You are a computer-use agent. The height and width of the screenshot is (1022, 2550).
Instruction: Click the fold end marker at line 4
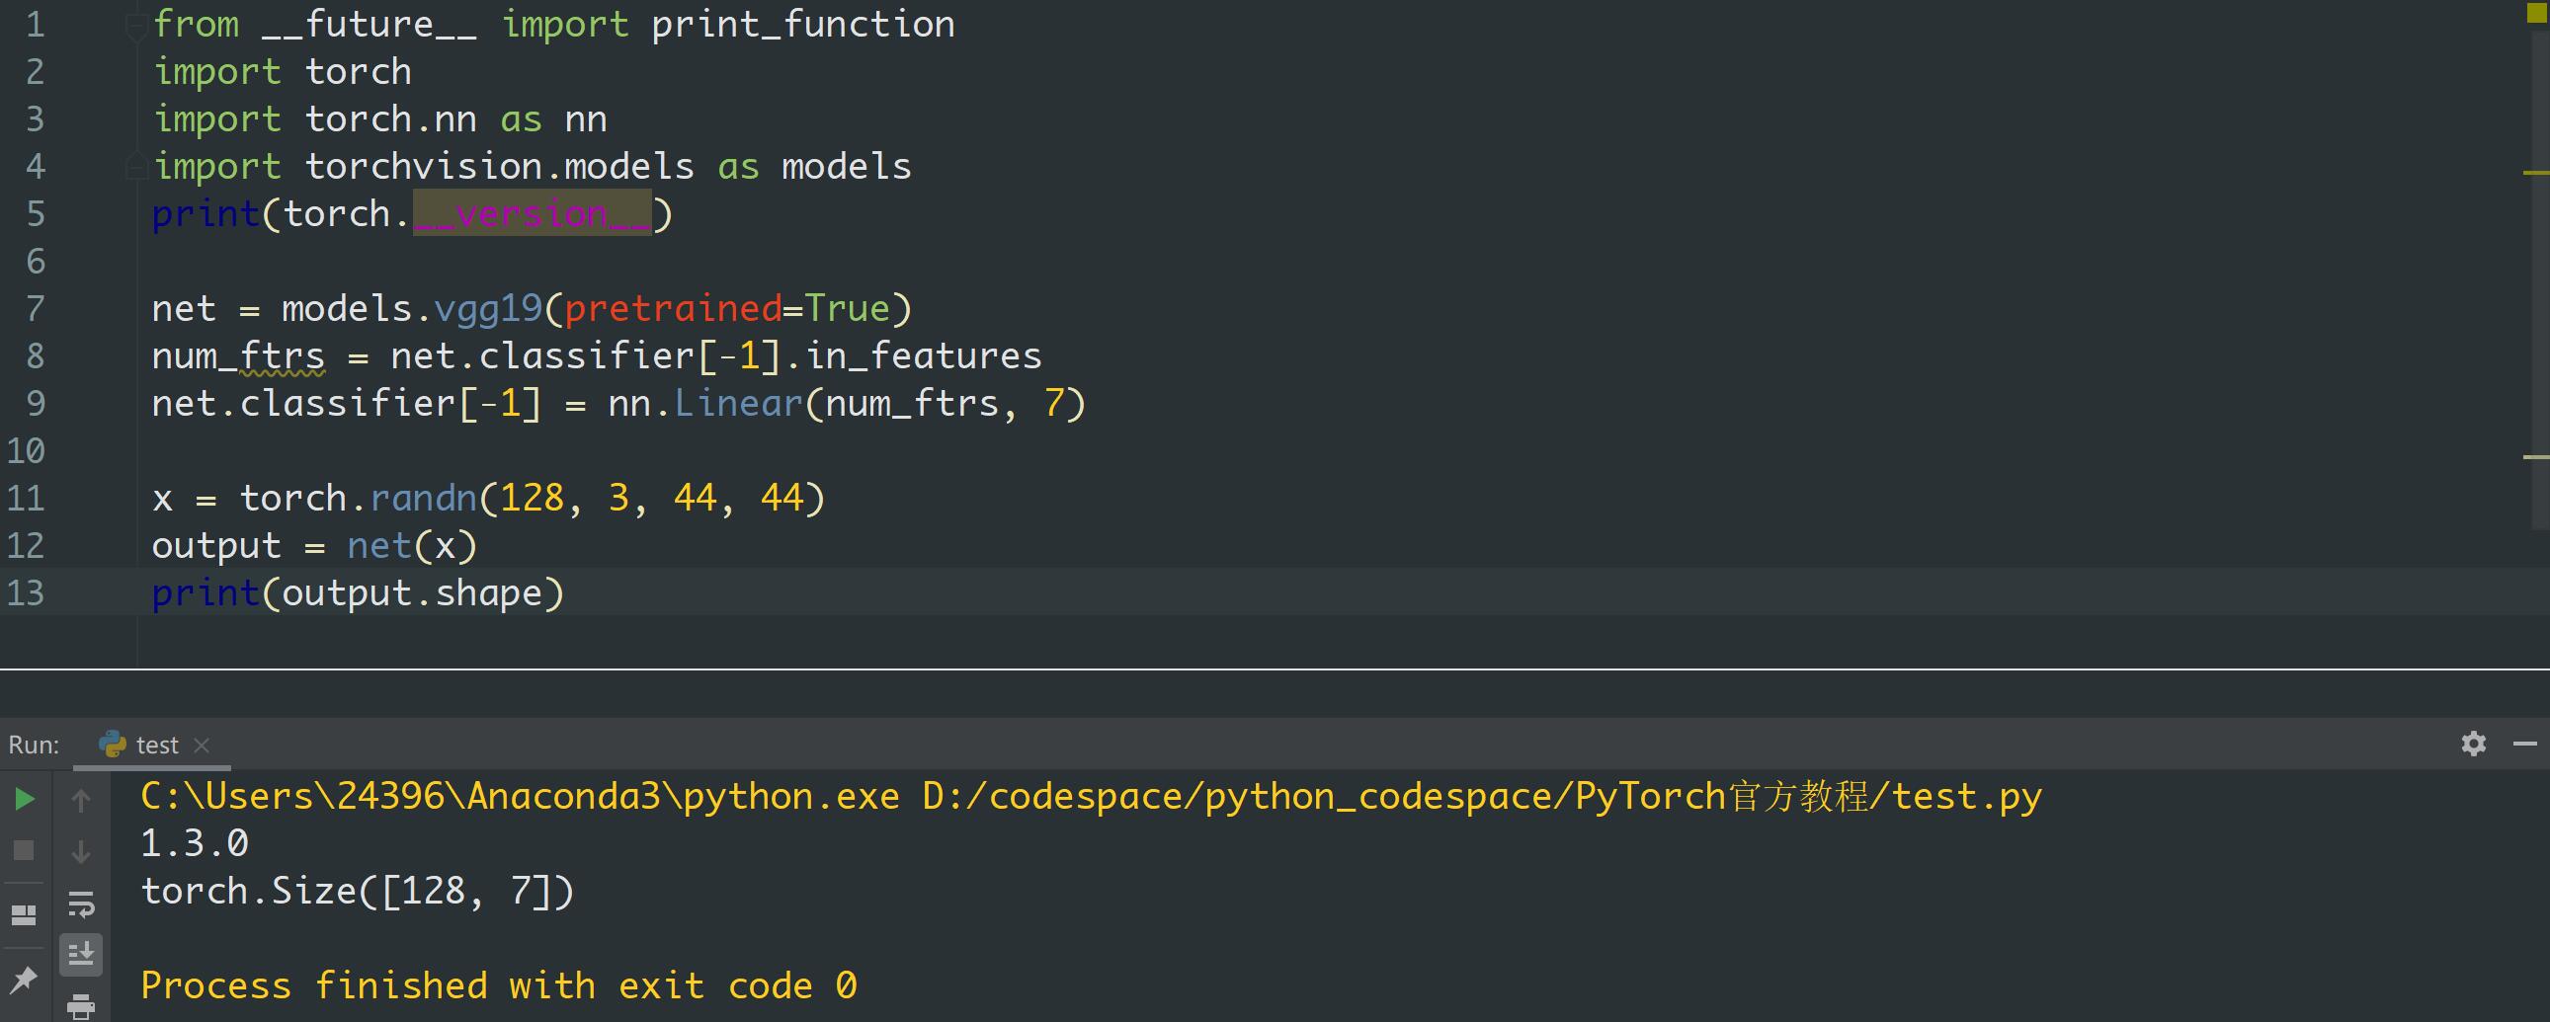(136, 168)
